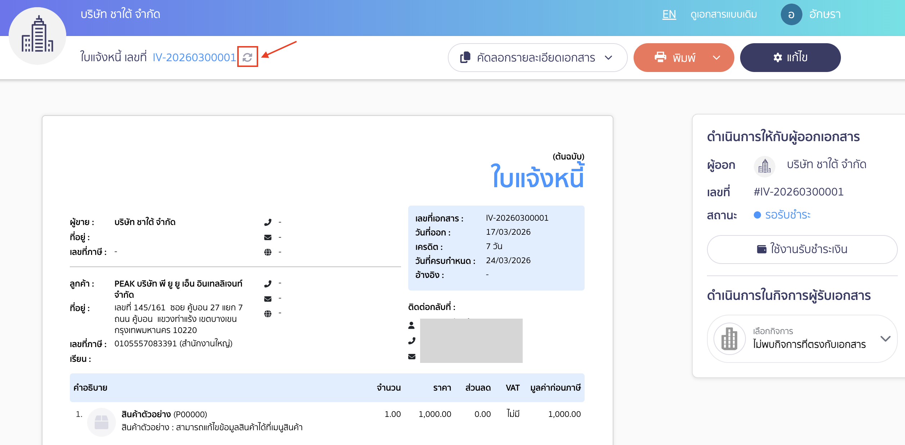Image resolution: width=905 pixels, height=445 pixels.
Task: Click the envelope icon next to seller info
Action: point(267,237)
